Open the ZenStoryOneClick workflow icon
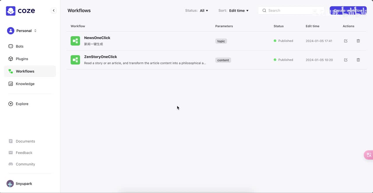This screenshot has width=373, height=193. (75, 60)
